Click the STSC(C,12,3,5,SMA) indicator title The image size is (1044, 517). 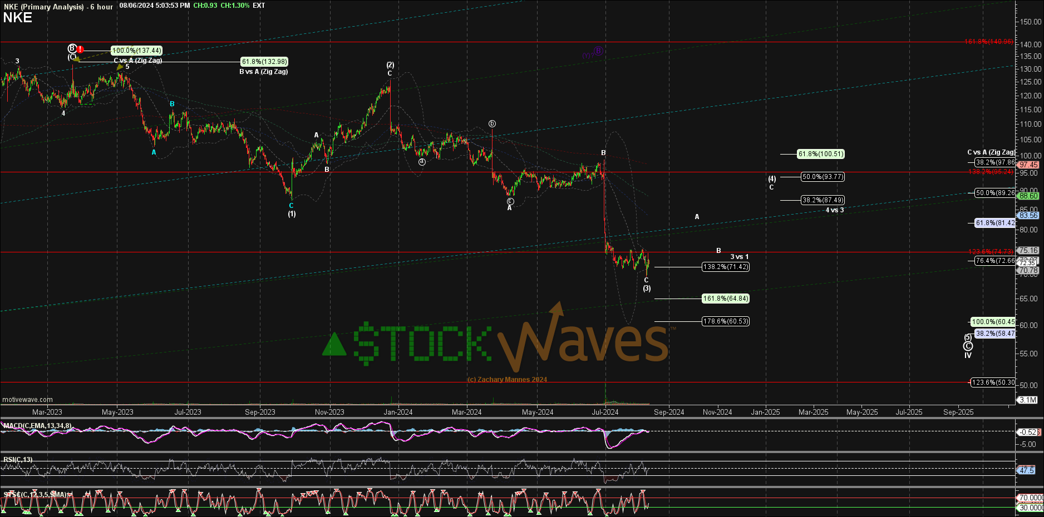pyautogui.click(x=35, y=494)
